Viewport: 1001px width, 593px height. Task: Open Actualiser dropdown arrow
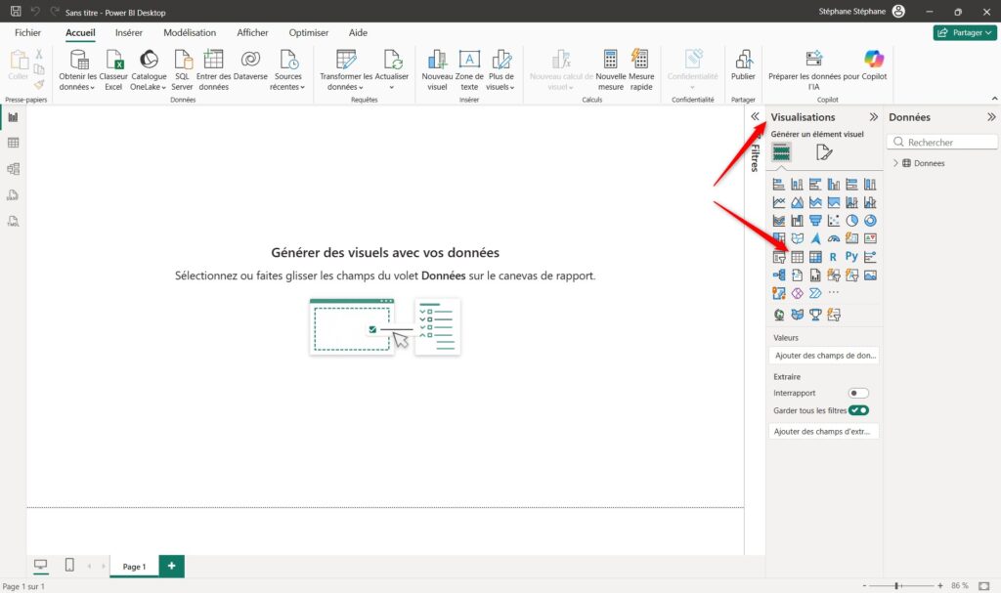(391, 87)
